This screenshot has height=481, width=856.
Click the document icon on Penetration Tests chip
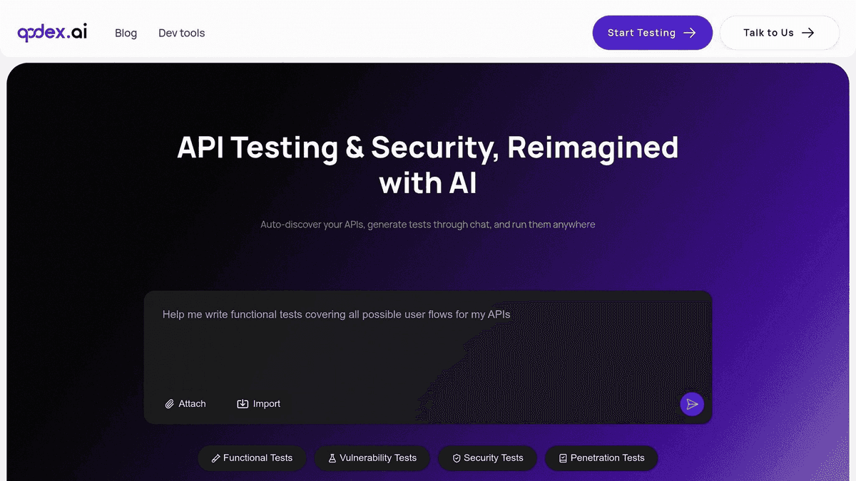563,458
